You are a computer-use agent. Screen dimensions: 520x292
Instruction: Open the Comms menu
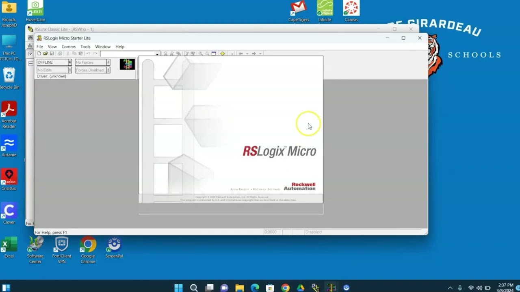[x=69, y=47]
